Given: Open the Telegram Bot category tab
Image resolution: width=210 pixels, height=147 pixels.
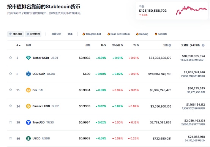Looking at the screenshot, I should [x=92, y=34].
